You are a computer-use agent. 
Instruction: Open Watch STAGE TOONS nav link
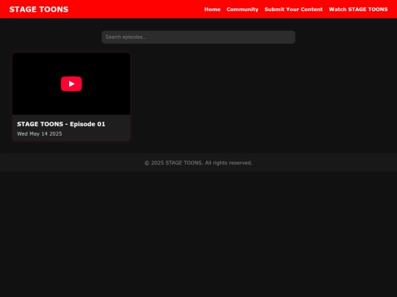(358, 10)
